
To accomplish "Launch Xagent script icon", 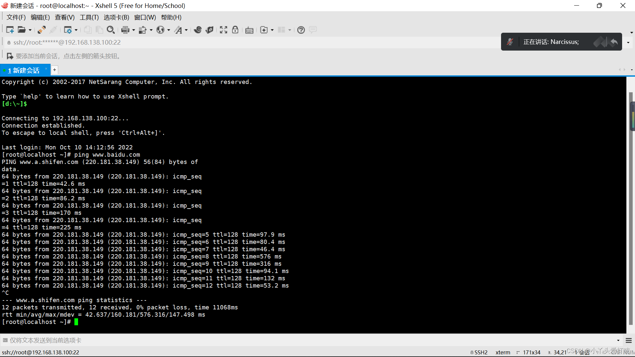I will point(209,30).
